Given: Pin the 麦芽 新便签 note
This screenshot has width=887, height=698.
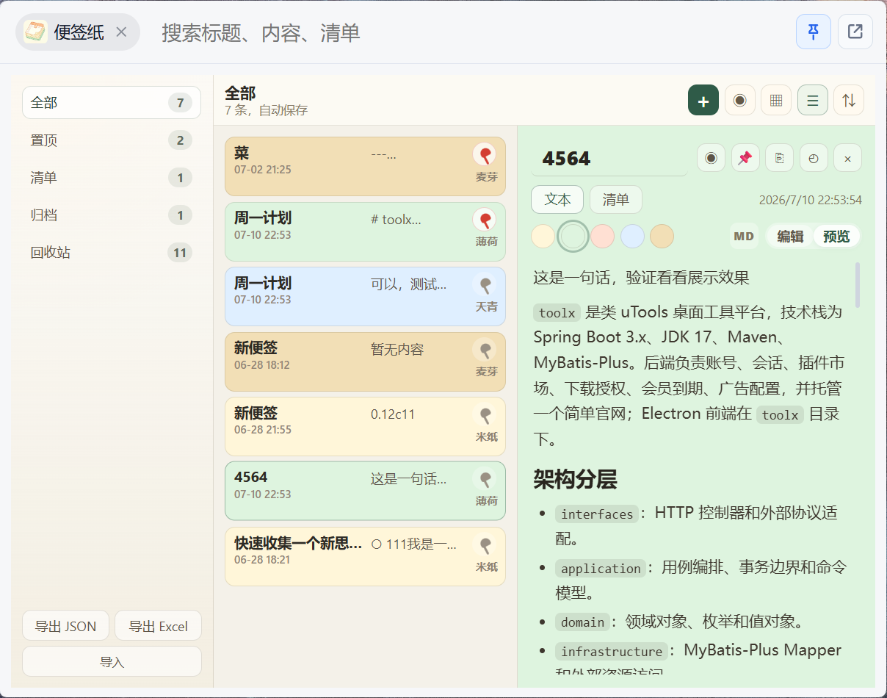Looking at the screenshot, I should 484,350.
